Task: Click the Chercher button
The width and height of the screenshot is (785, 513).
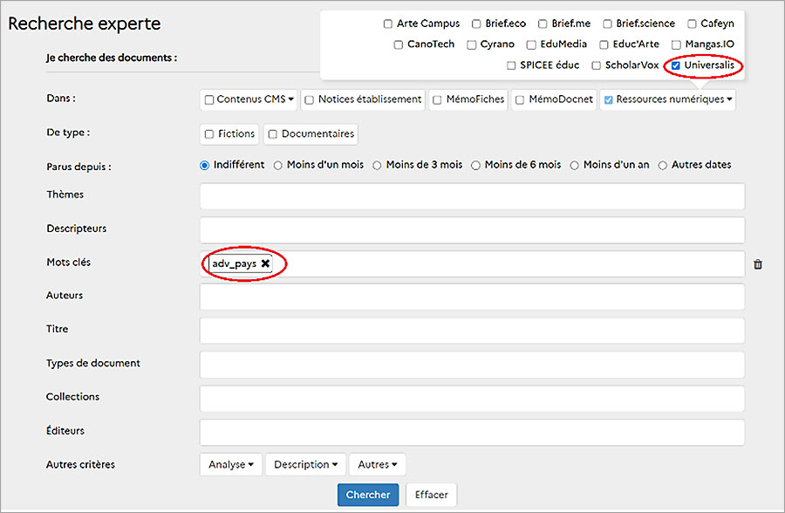Action: [368, 495]
